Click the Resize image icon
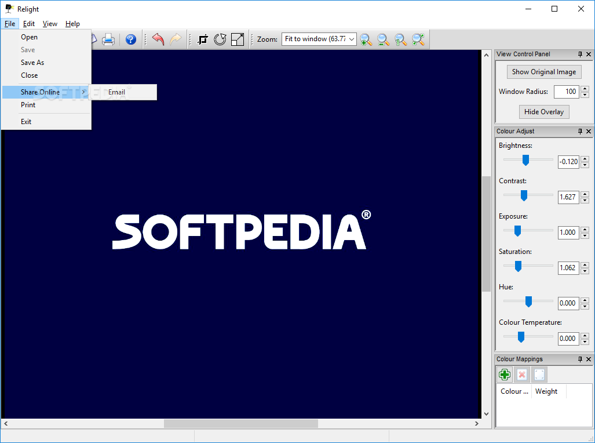The width and height of the screenshot is (595, 443). point(238,39)
